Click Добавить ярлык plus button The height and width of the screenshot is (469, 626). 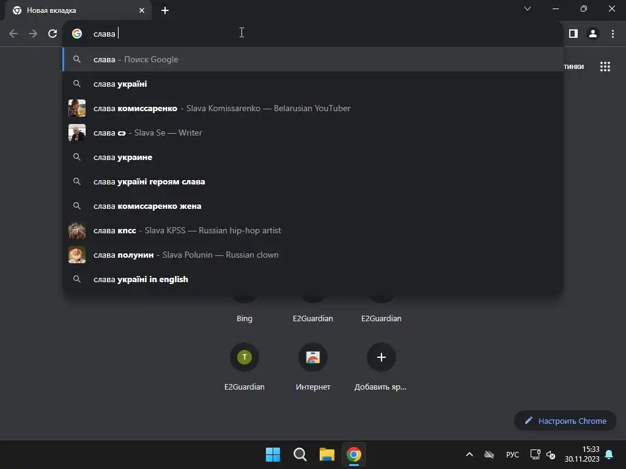pyautogui.click(x=381, y=357)
